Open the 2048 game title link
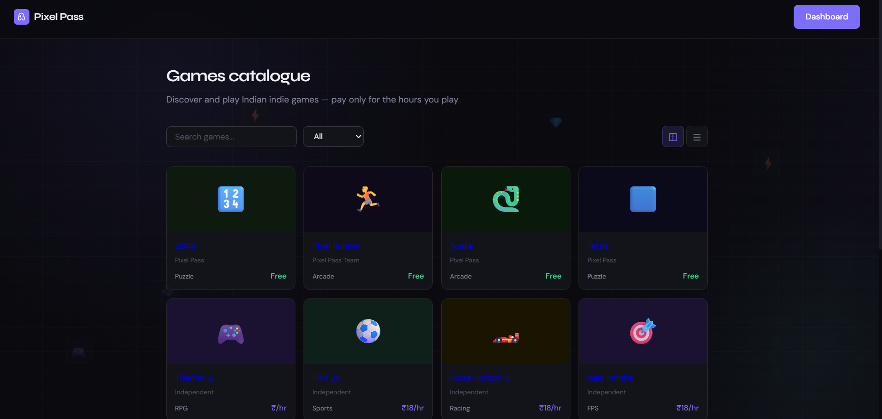 [185, 246]
